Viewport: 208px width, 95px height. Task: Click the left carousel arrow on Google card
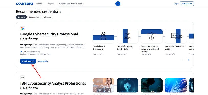tap(182, 60)
